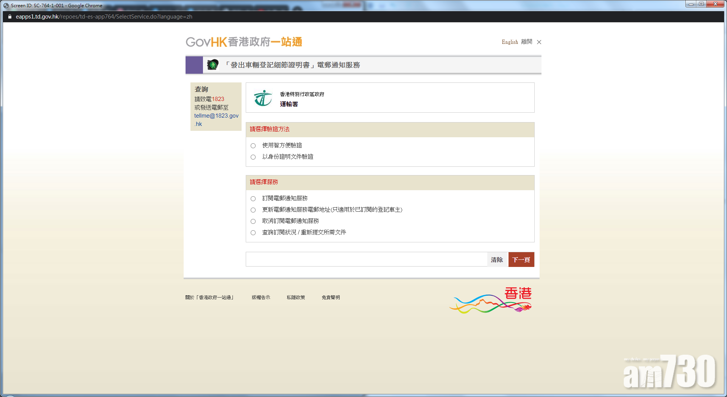727x397 pixels.
Task: Select 訂閱電郵通知服務 service option
Action: coord(253,198)
